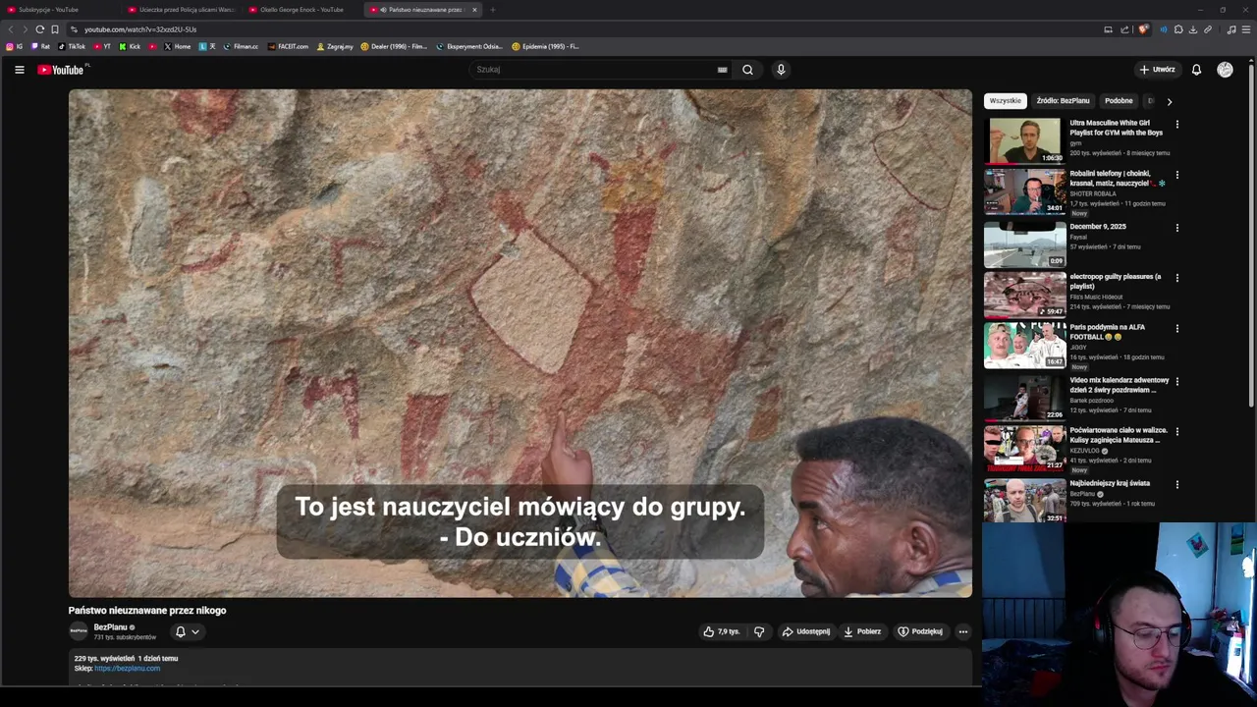Focus the Szukaj search field

coord(595,70)
